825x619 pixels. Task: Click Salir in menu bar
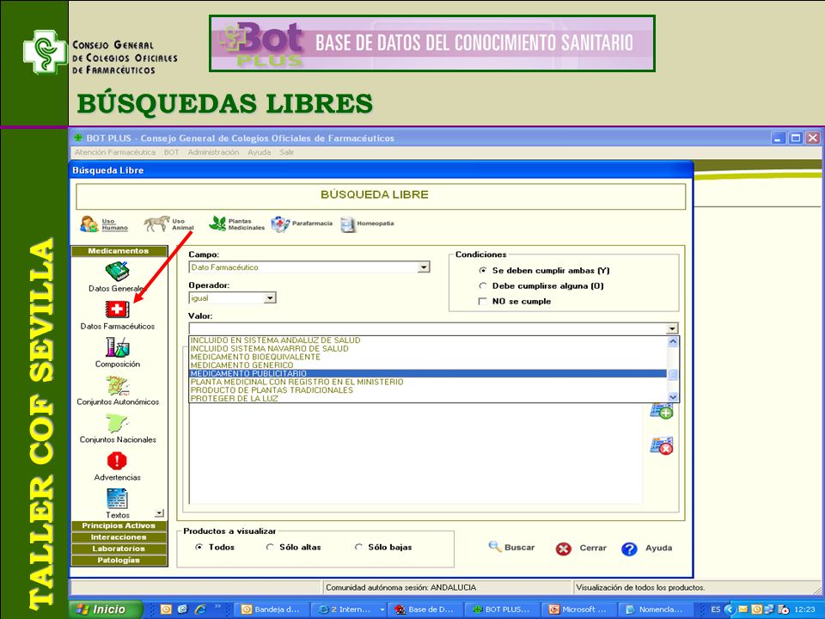click(x=287, y=152)
